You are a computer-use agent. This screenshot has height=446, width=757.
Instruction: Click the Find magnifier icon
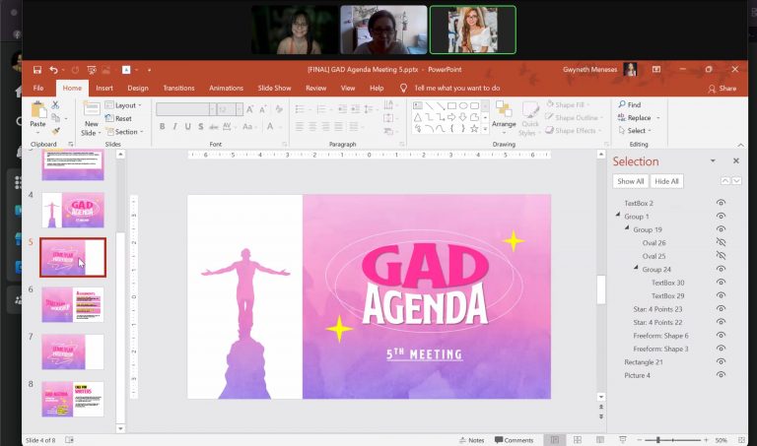(621, 104)
